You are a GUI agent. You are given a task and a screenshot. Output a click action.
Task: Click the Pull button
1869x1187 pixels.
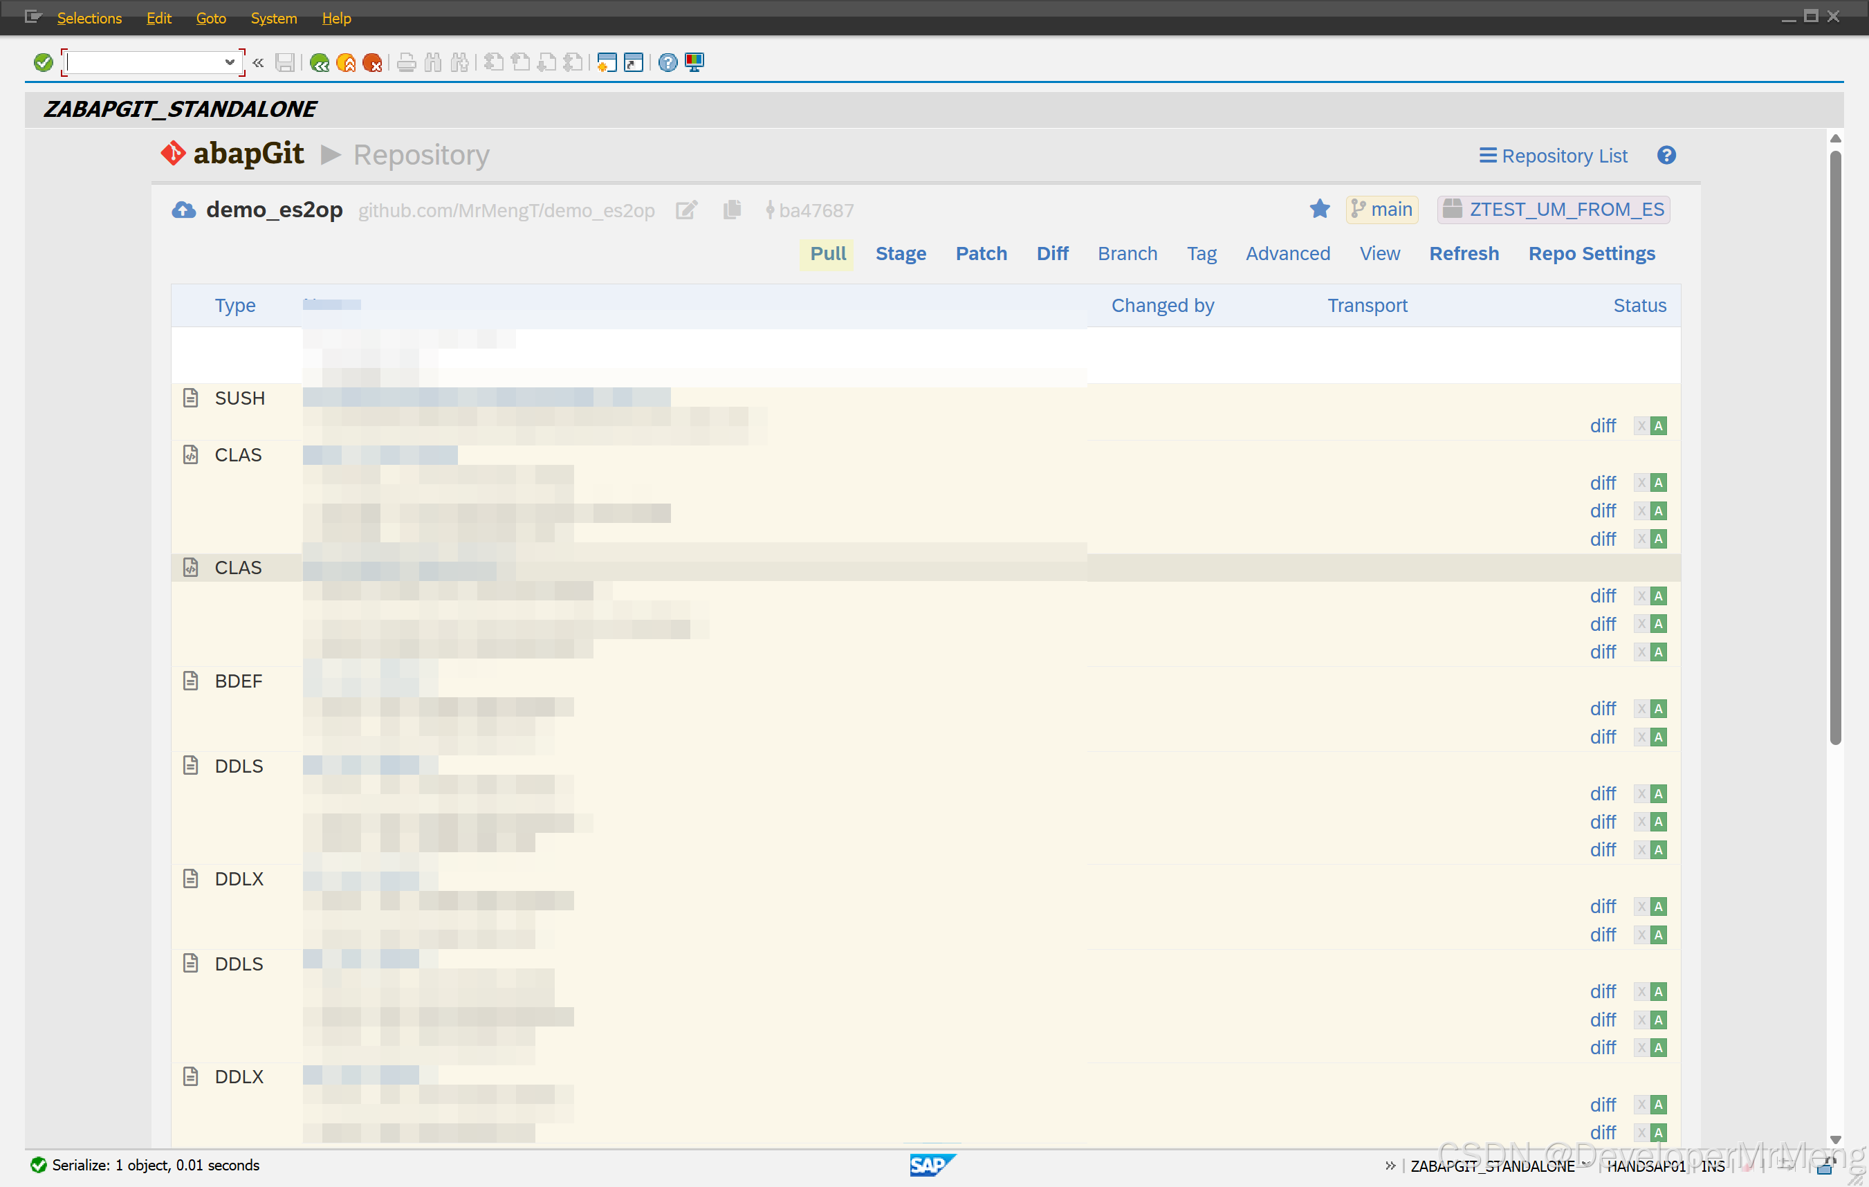tap(827, 254)
